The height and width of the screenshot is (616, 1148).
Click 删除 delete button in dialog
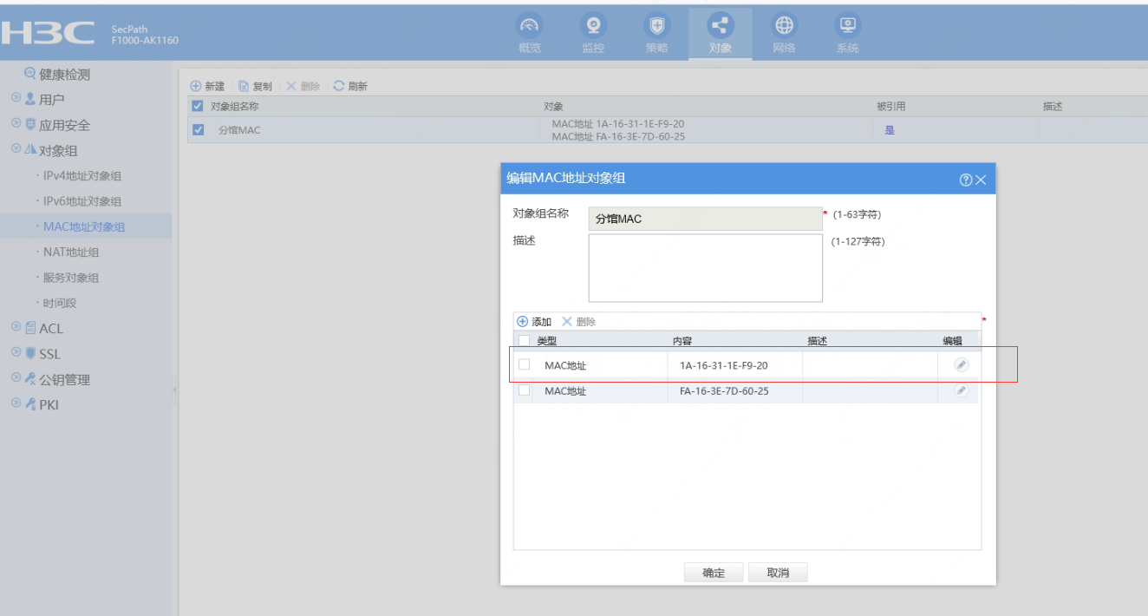(x=579, y=322)
